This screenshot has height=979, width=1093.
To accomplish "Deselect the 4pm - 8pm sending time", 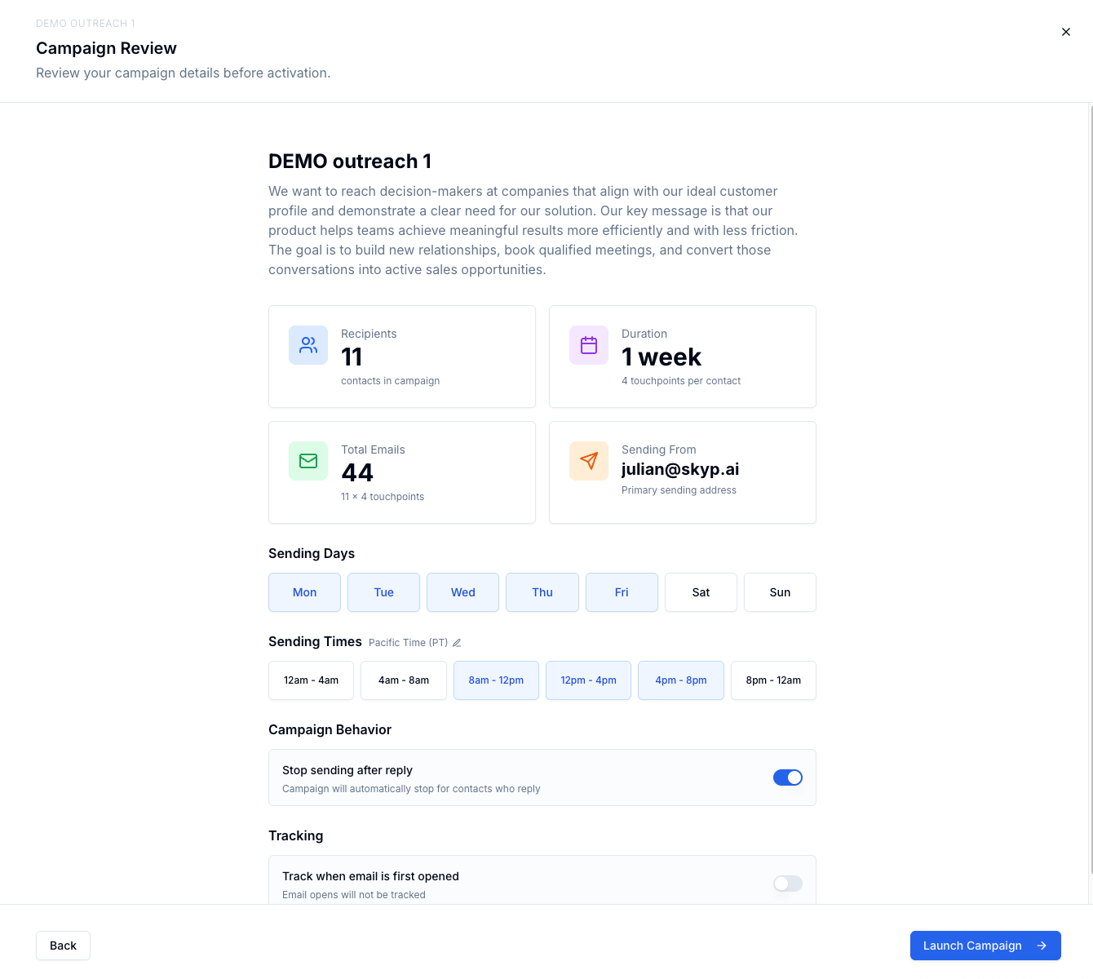I will (x=681, y=680).
